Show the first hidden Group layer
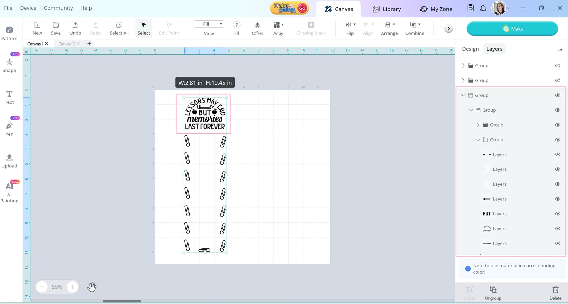The width and height of the screenshot is (568, 304). [558, 66]
